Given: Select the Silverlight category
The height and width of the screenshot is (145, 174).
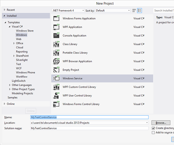Looking at the screenshot, I should (22, 60).
